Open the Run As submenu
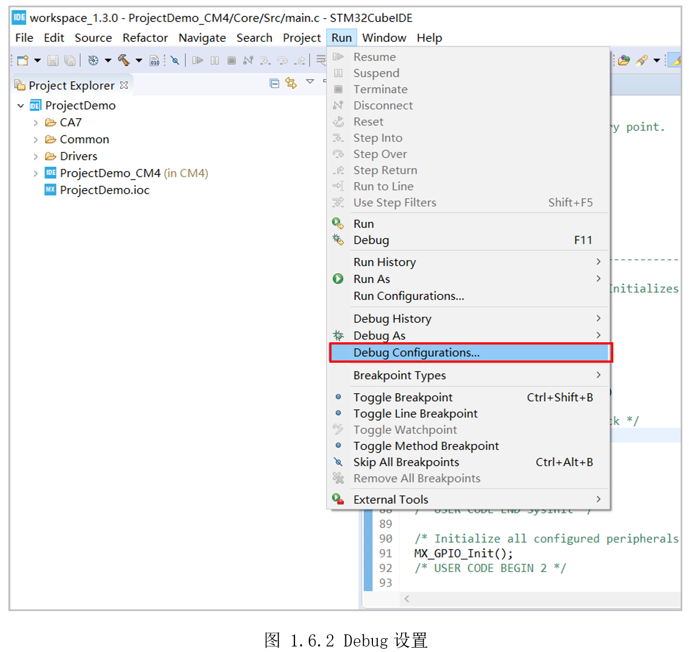689x652 pixels. coord(371,279)
